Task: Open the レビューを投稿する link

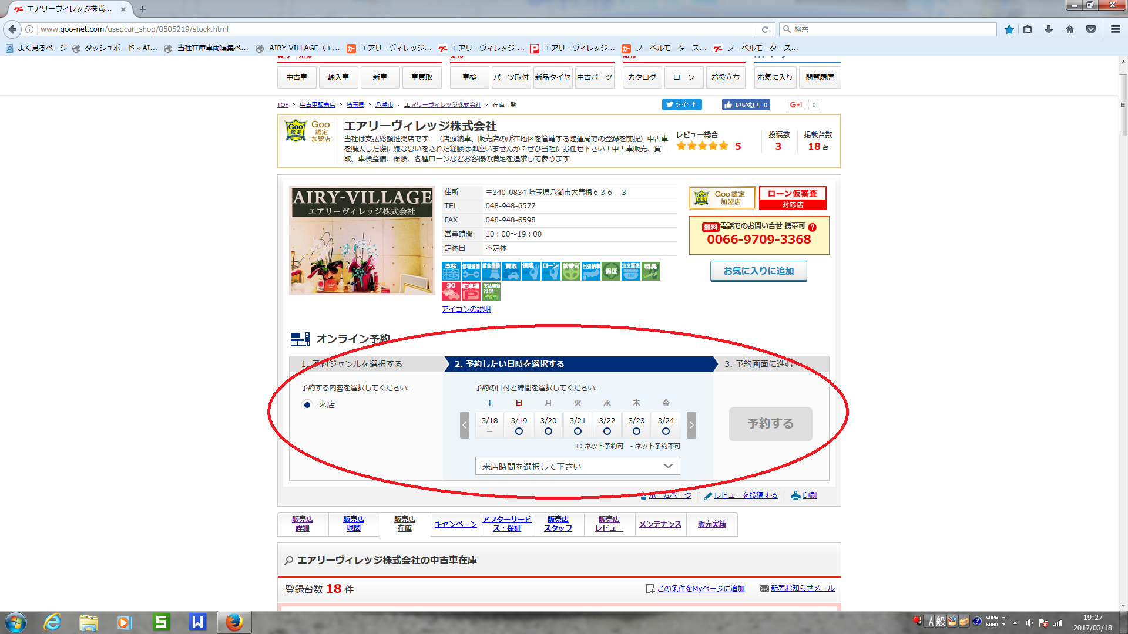Action: tap(746, 495)
